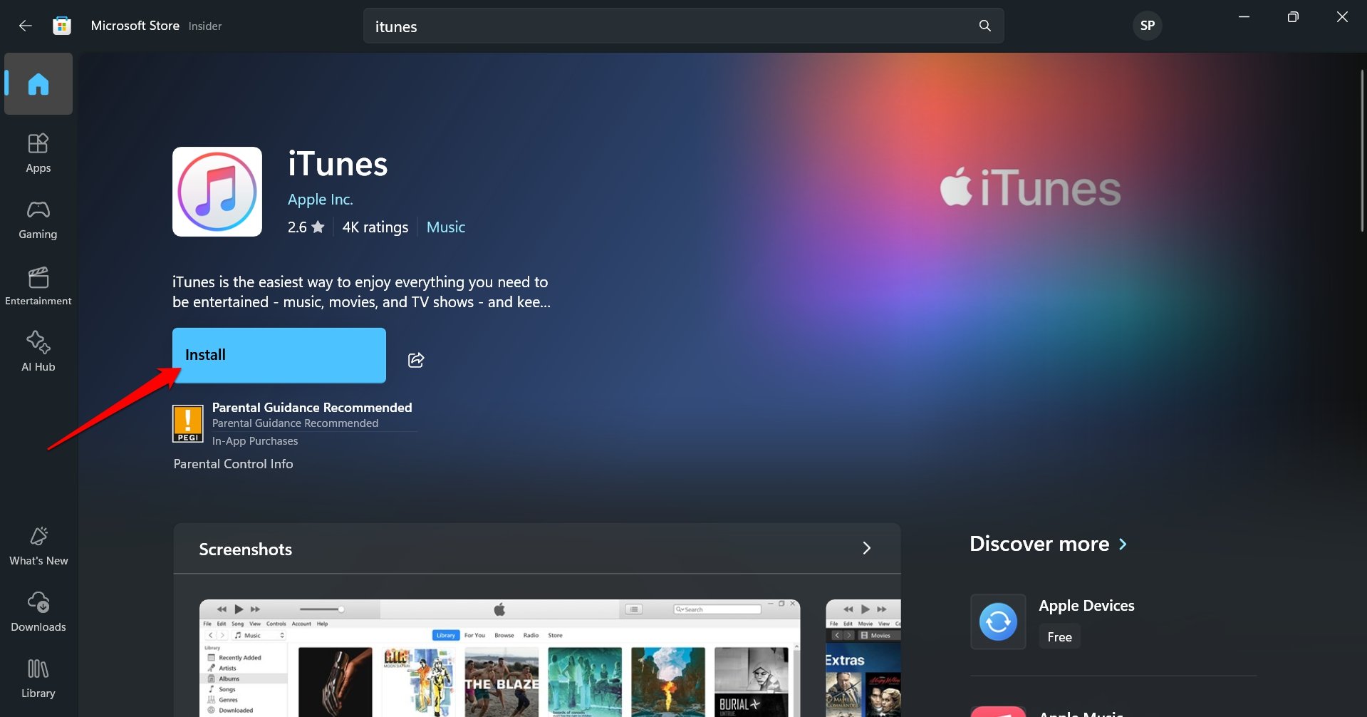
Task: Open the Apple Devices app listing
Action: [x=1086, y=606]
